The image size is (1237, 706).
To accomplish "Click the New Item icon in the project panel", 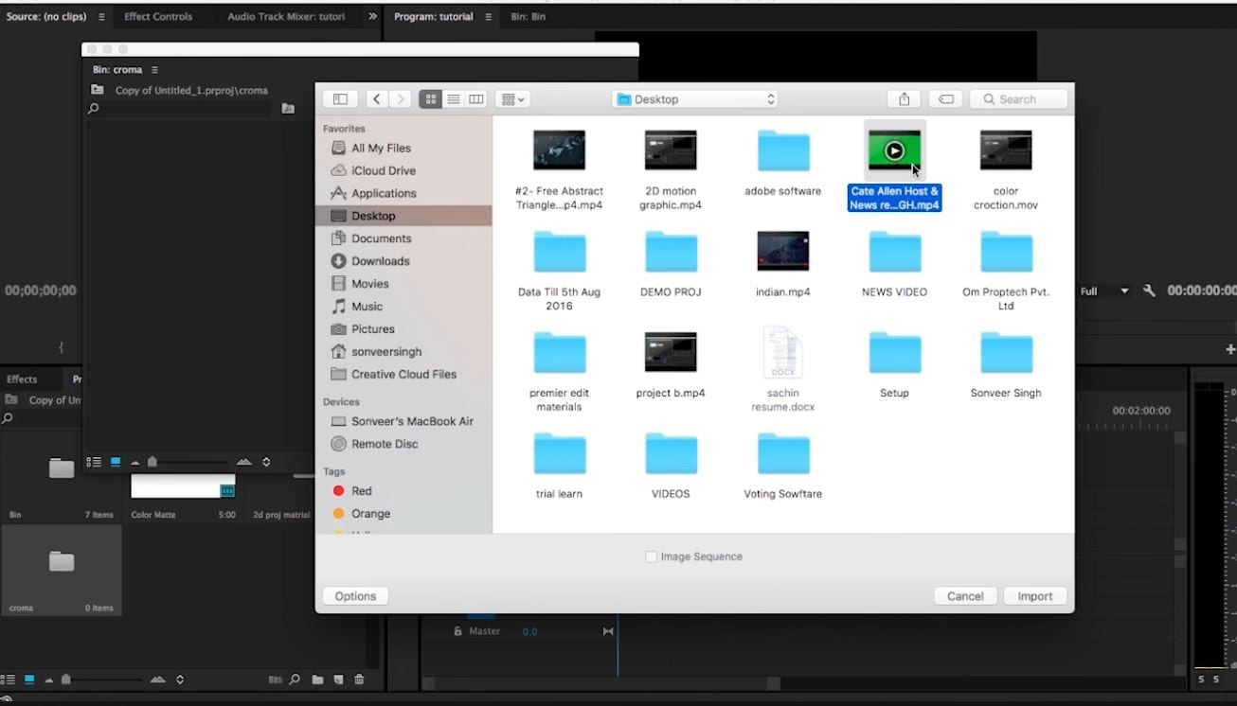I will point(339,680).
